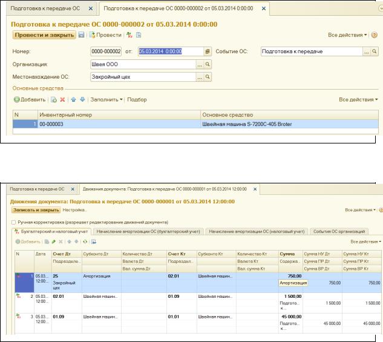Click the ellipsis select button for Местонахождение ОС
The width and height of the screenshot is (383, 342).
point(200,77)
